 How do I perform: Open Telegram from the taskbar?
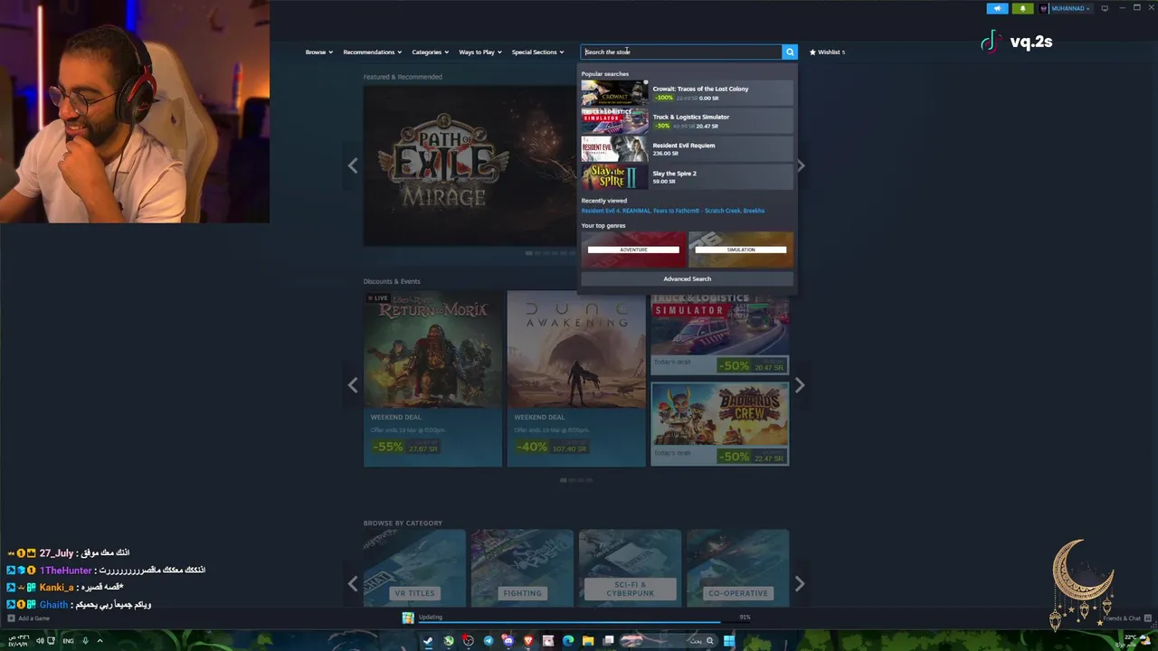(x=489, y=641)
